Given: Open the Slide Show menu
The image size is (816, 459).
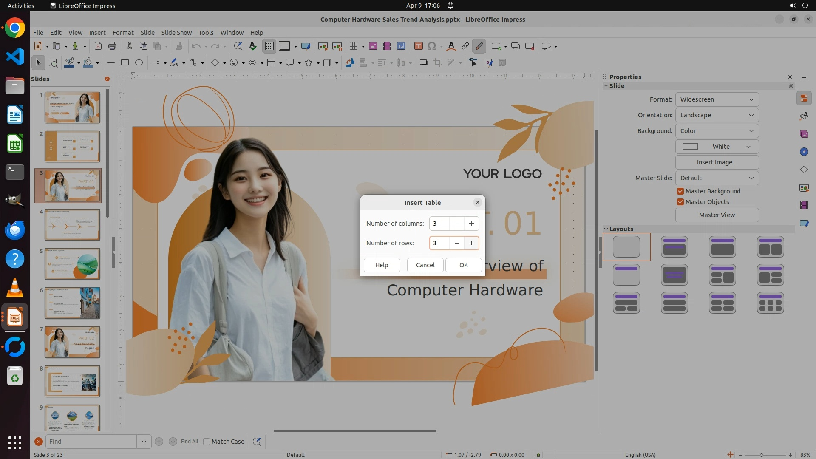Looking at the screenshot, I should (x=176, y=33).
